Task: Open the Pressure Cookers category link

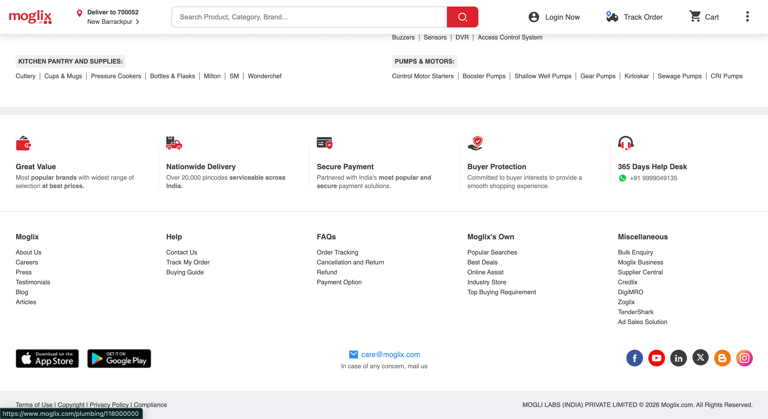Action: click(x=116, y=76)
